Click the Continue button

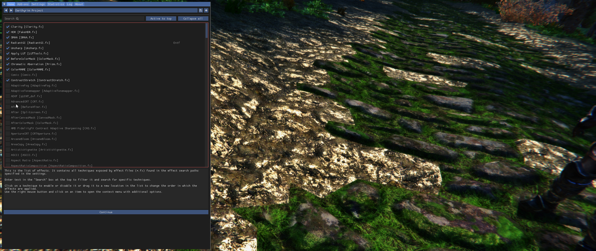[x=106, y=212]
